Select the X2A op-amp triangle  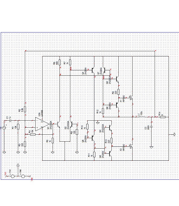click(42, 124)
